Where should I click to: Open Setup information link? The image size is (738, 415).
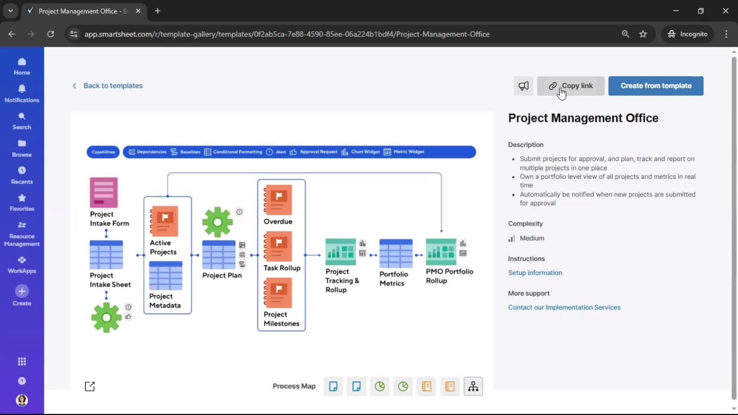coord(535,273)
